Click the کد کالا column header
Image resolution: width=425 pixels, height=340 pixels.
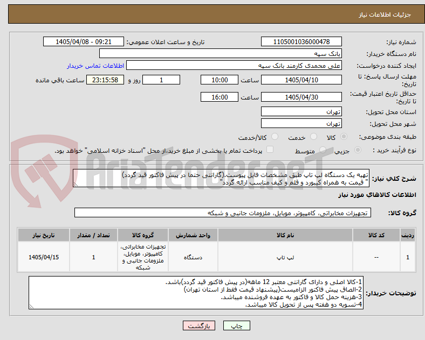coord(376,235)
